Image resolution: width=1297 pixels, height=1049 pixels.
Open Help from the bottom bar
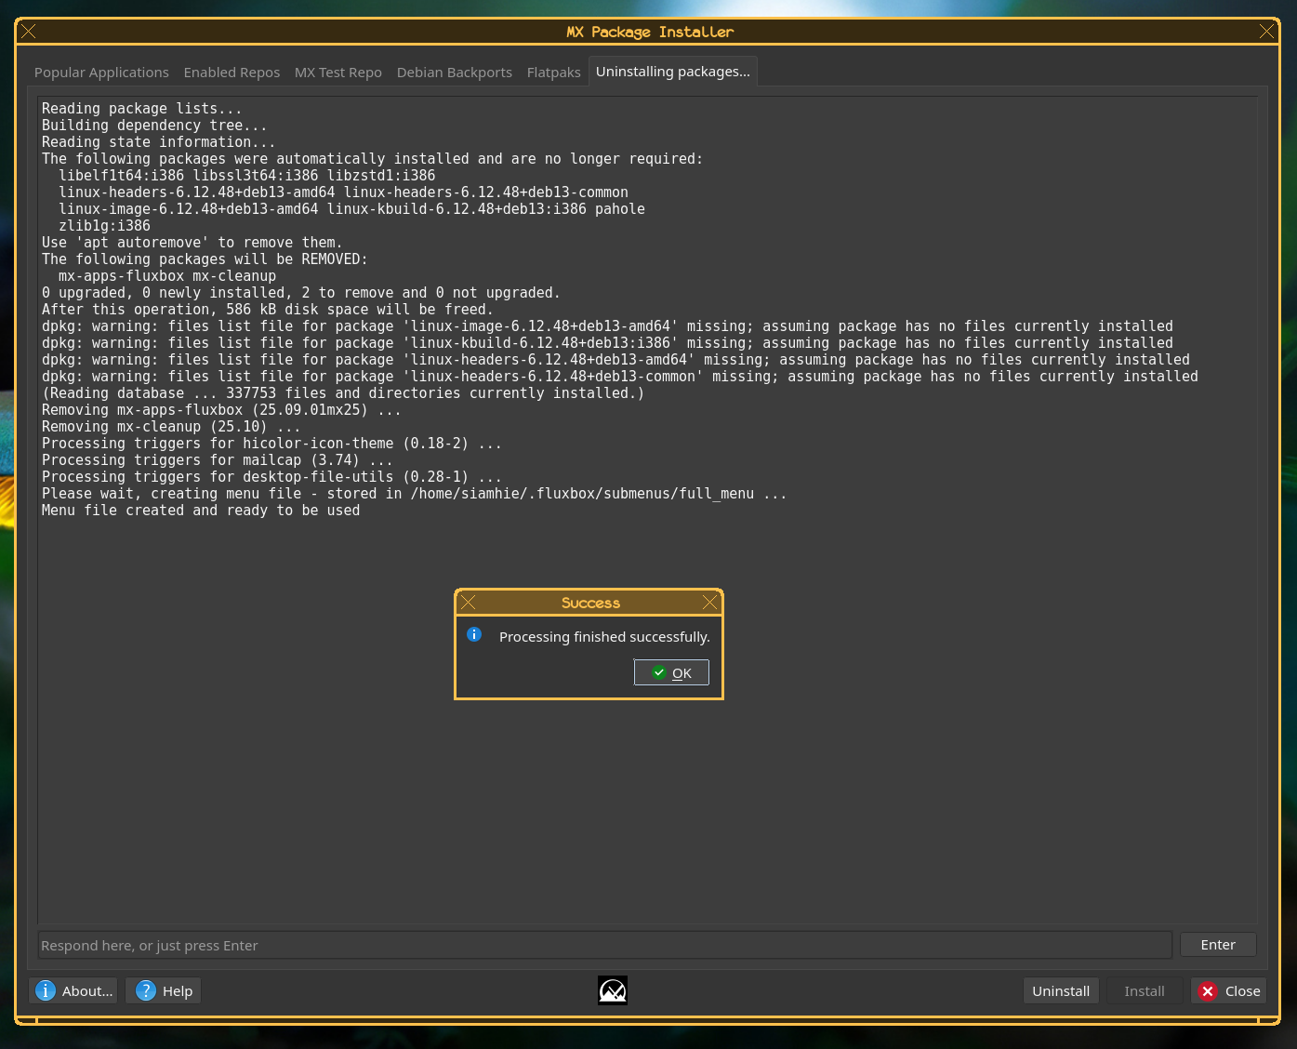(x=165, y=991)
